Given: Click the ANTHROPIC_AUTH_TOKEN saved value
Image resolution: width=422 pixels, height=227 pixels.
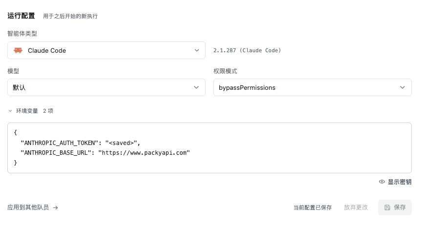Looking at the screenshot, I should [x=121, y=143].
